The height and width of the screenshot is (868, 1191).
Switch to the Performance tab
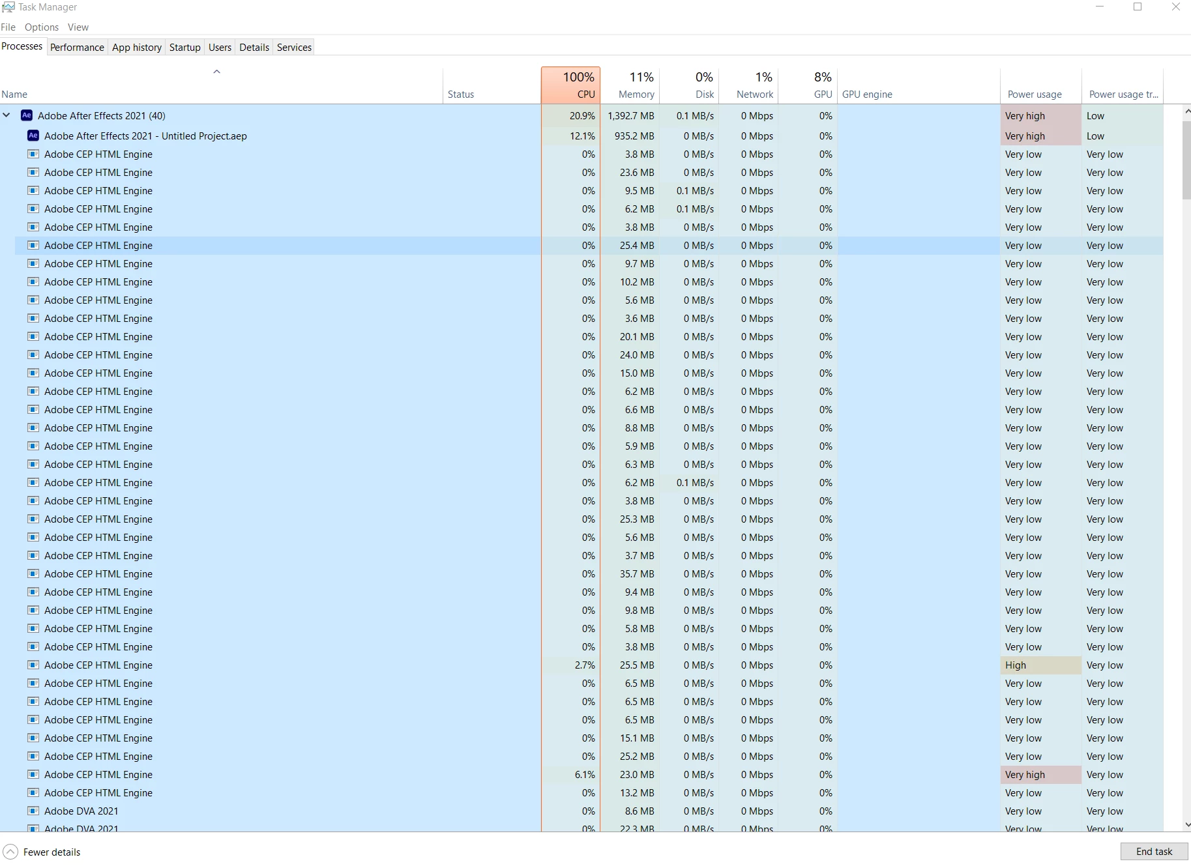(x=77, y=48)
